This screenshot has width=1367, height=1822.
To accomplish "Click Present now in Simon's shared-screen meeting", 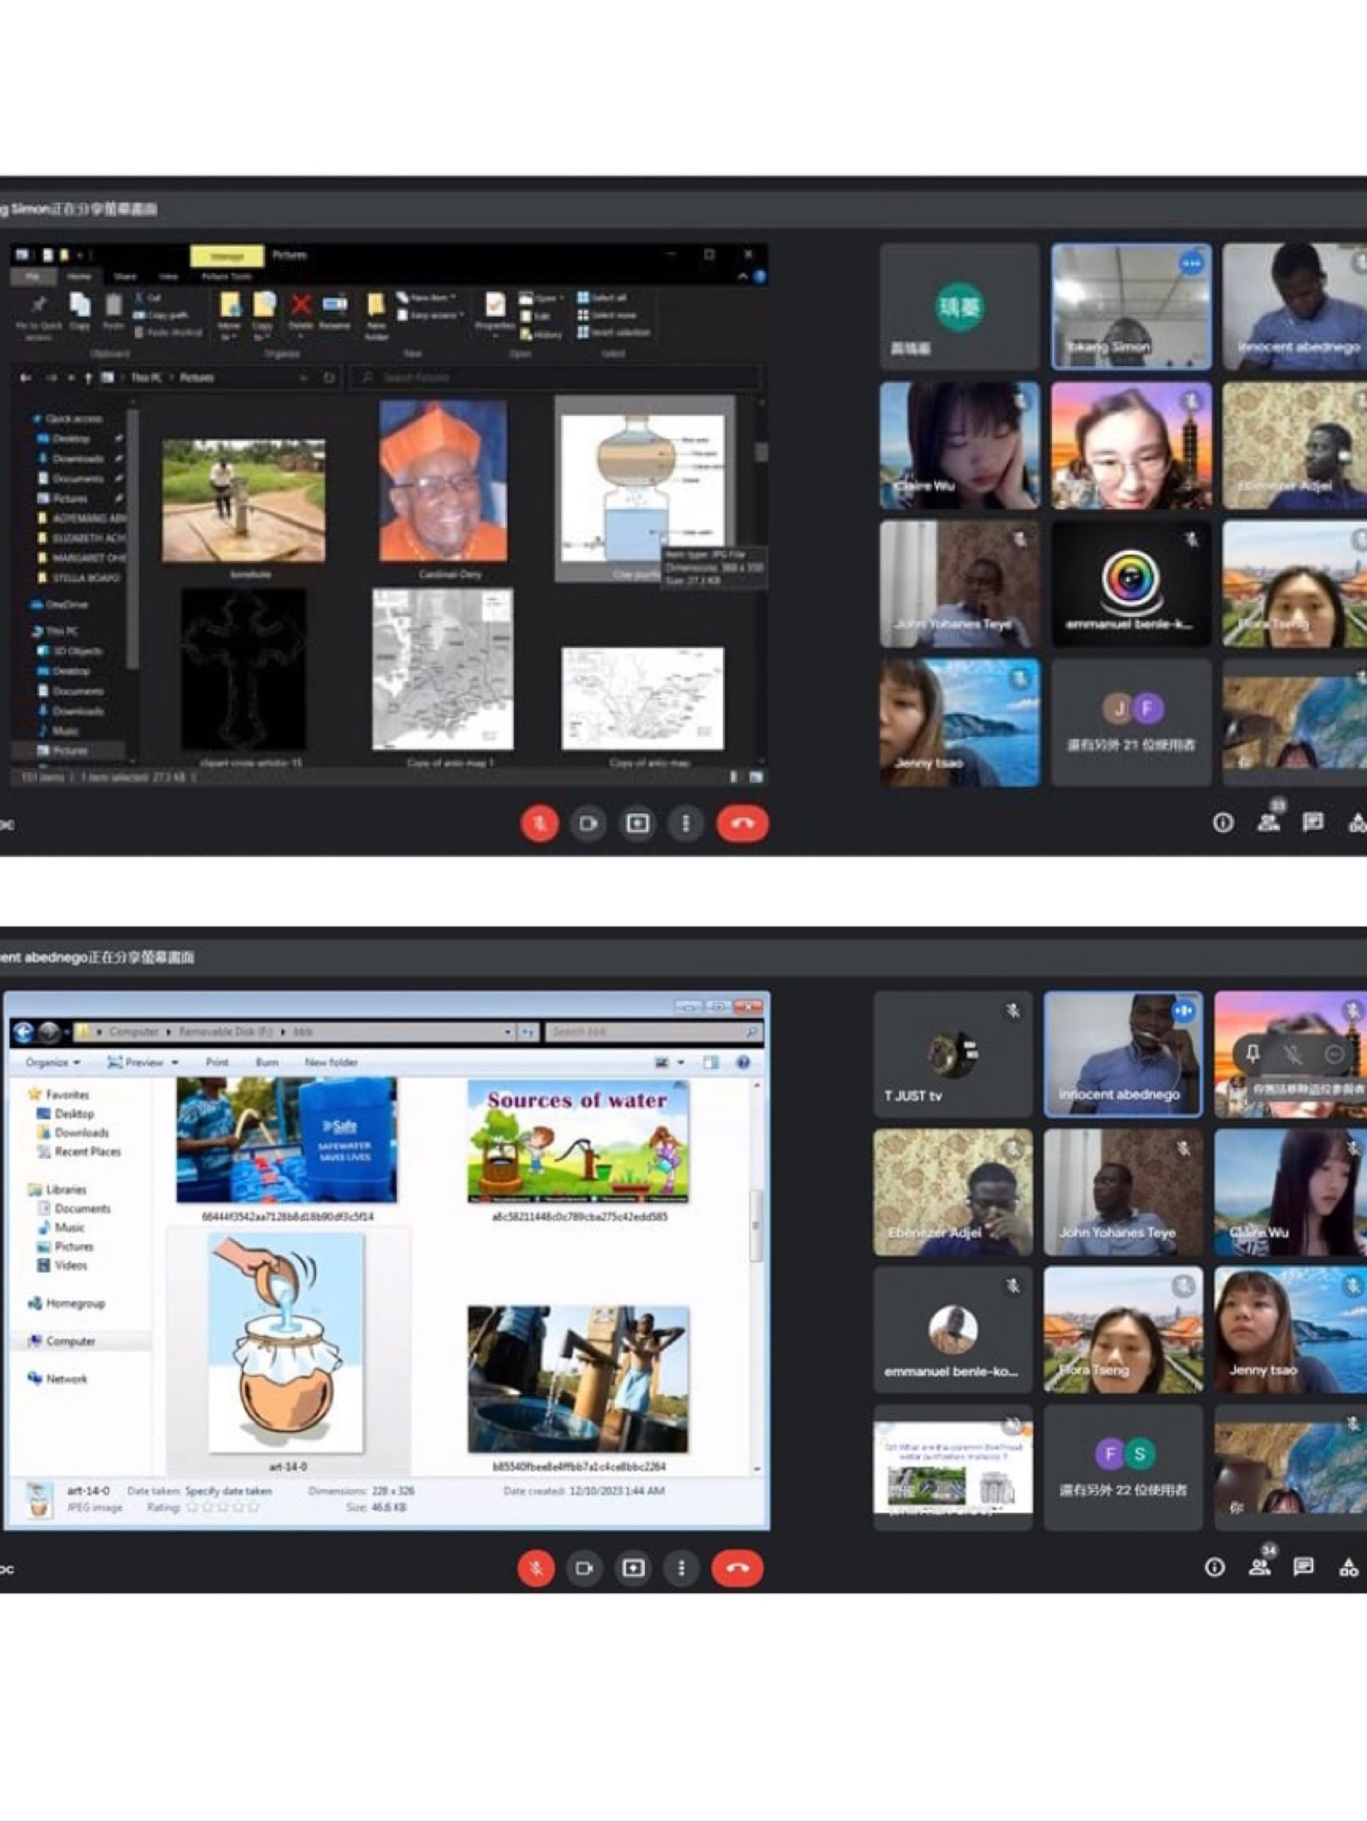I will click(637, 823).
